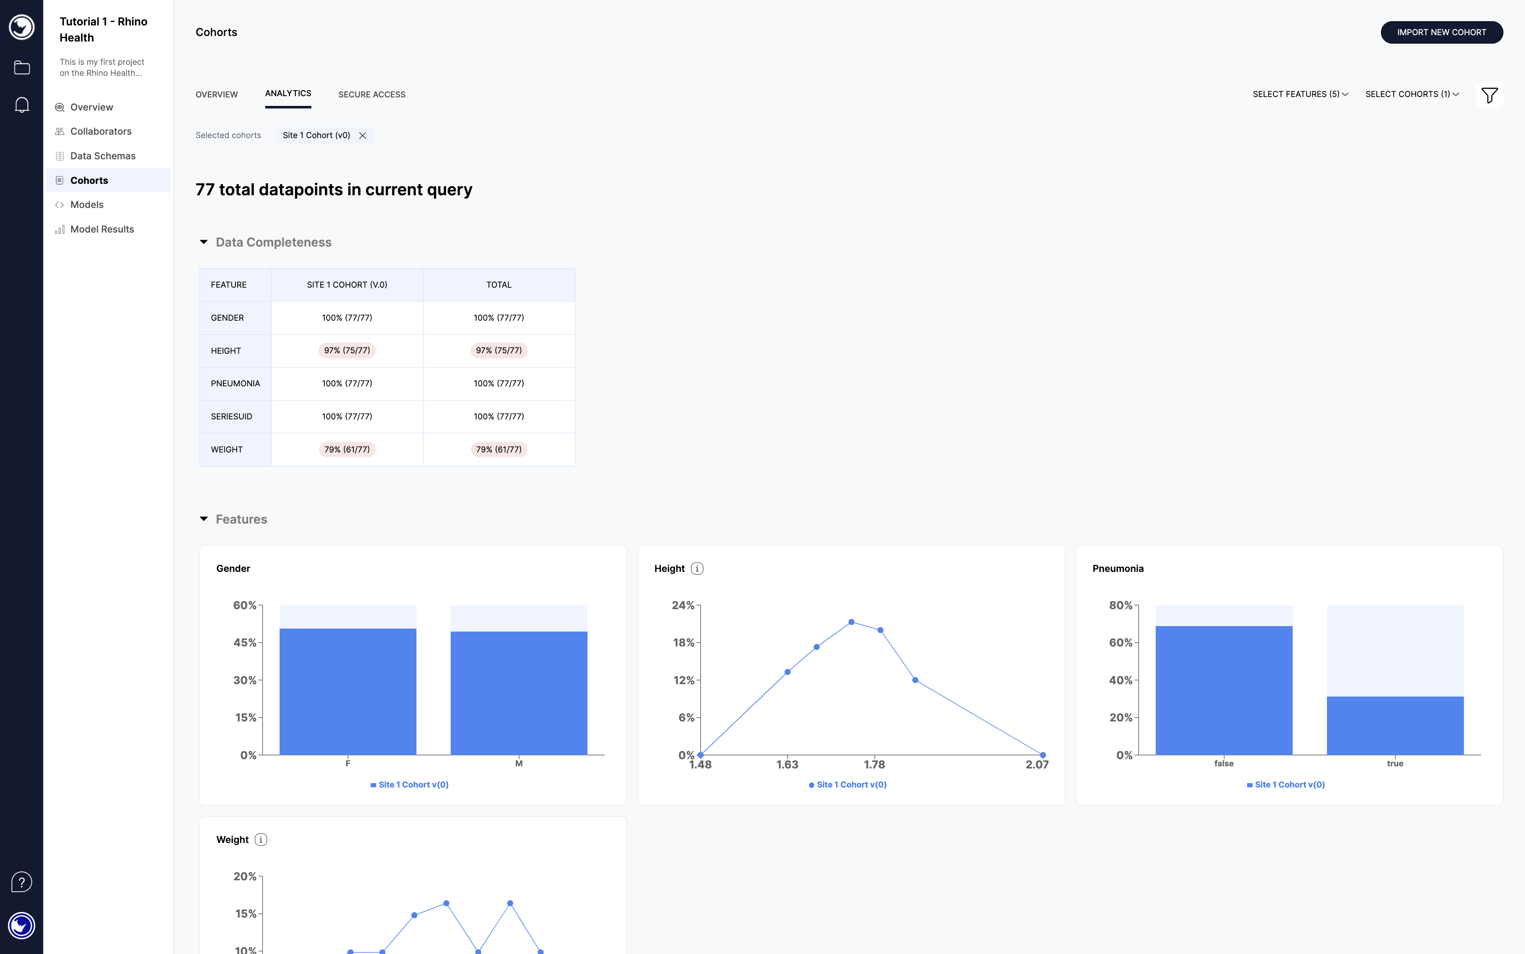Open the help question mark icon
The width and height of the screenshot is (1525, 954).
[x=22, y=882]
